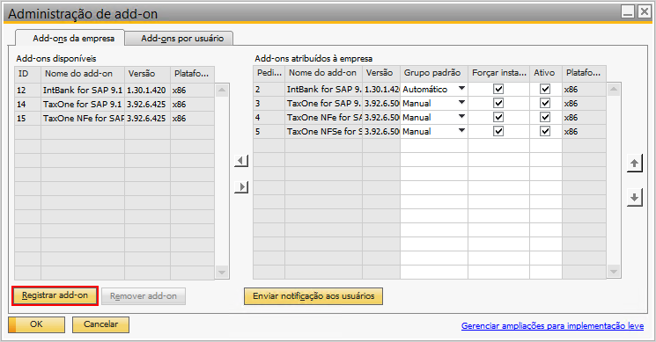Select available add-on TaxOne for SAP 9.1
Viewport: 656px width, 342px height.
tap(83, 105)
